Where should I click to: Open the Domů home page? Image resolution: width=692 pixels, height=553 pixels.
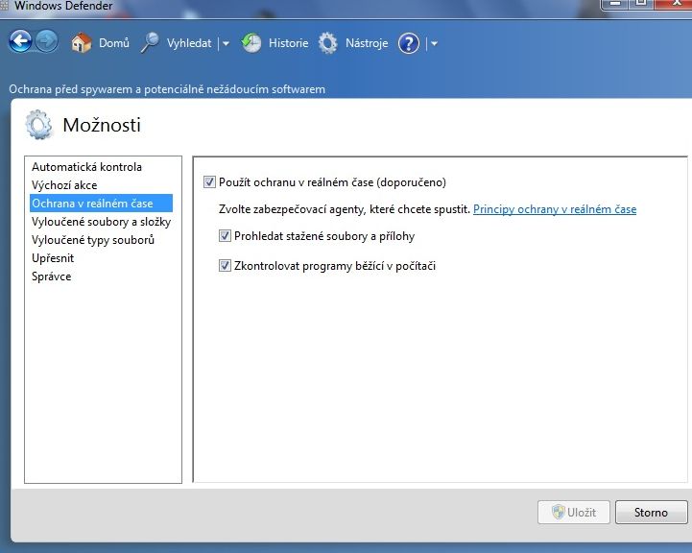point(114,43)
